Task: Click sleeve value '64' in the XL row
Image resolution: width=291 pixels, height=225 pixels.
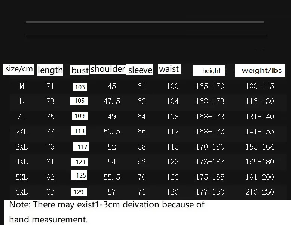Action: pyautogui.click(x=142, y=117)
